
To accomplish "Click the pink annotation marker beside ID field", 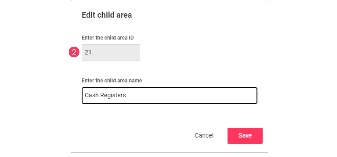I will [x=74, y=52].
